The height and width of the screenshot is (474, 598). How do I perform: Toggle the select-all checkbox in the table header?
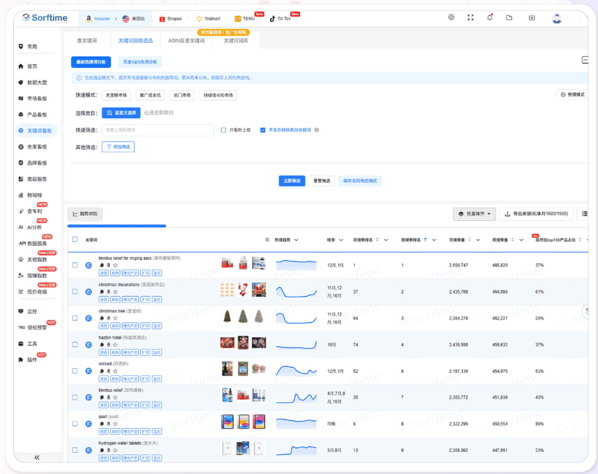coord(75,240)
